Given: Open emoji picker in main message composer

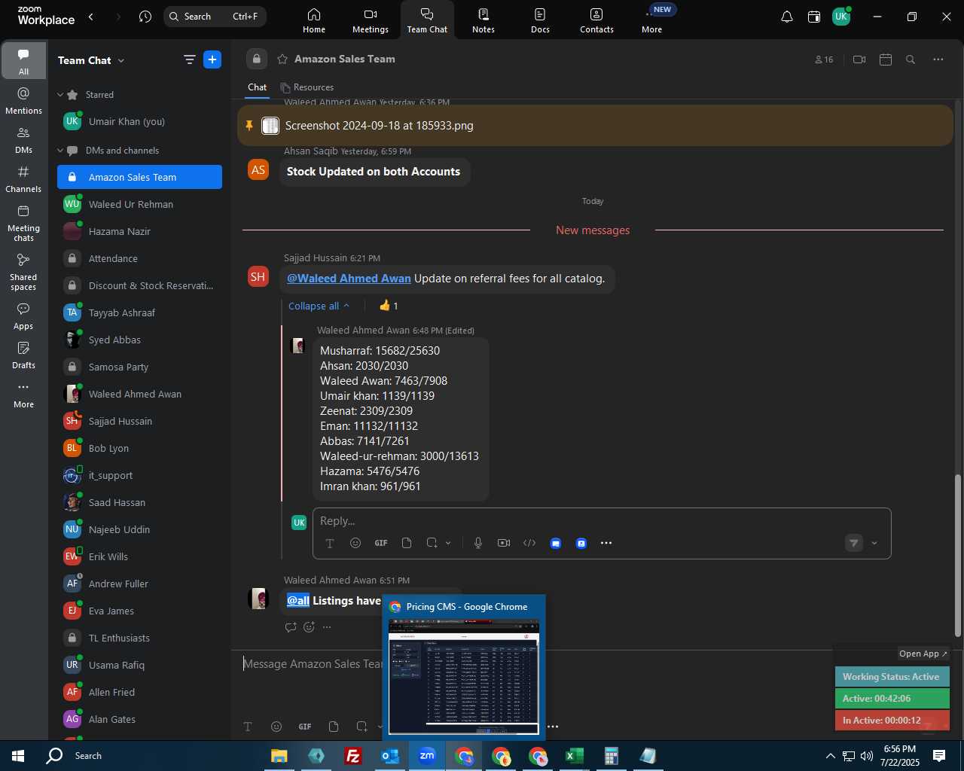Looking at the screenshot, I should 276,727.
